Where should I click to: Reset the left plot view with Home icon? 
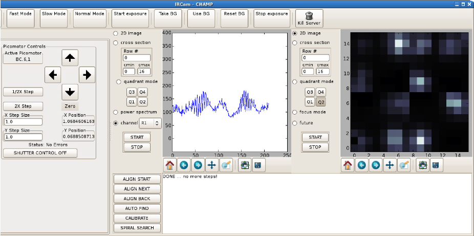pos(170,165)
